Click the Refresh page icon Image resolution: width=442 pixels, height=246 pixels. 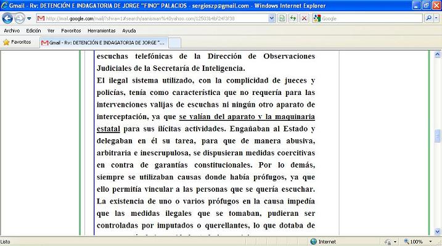[x=293, y=18]
